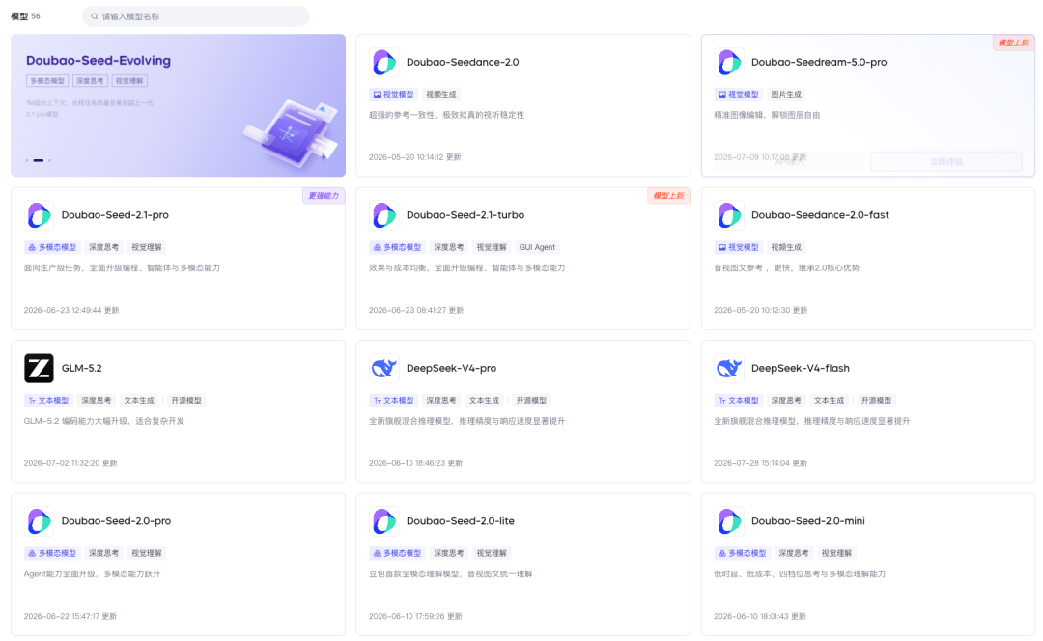Open the DeepSeek-V4-flash model title
This screenshot has height=641, width=1043.
tap(801, 368)
